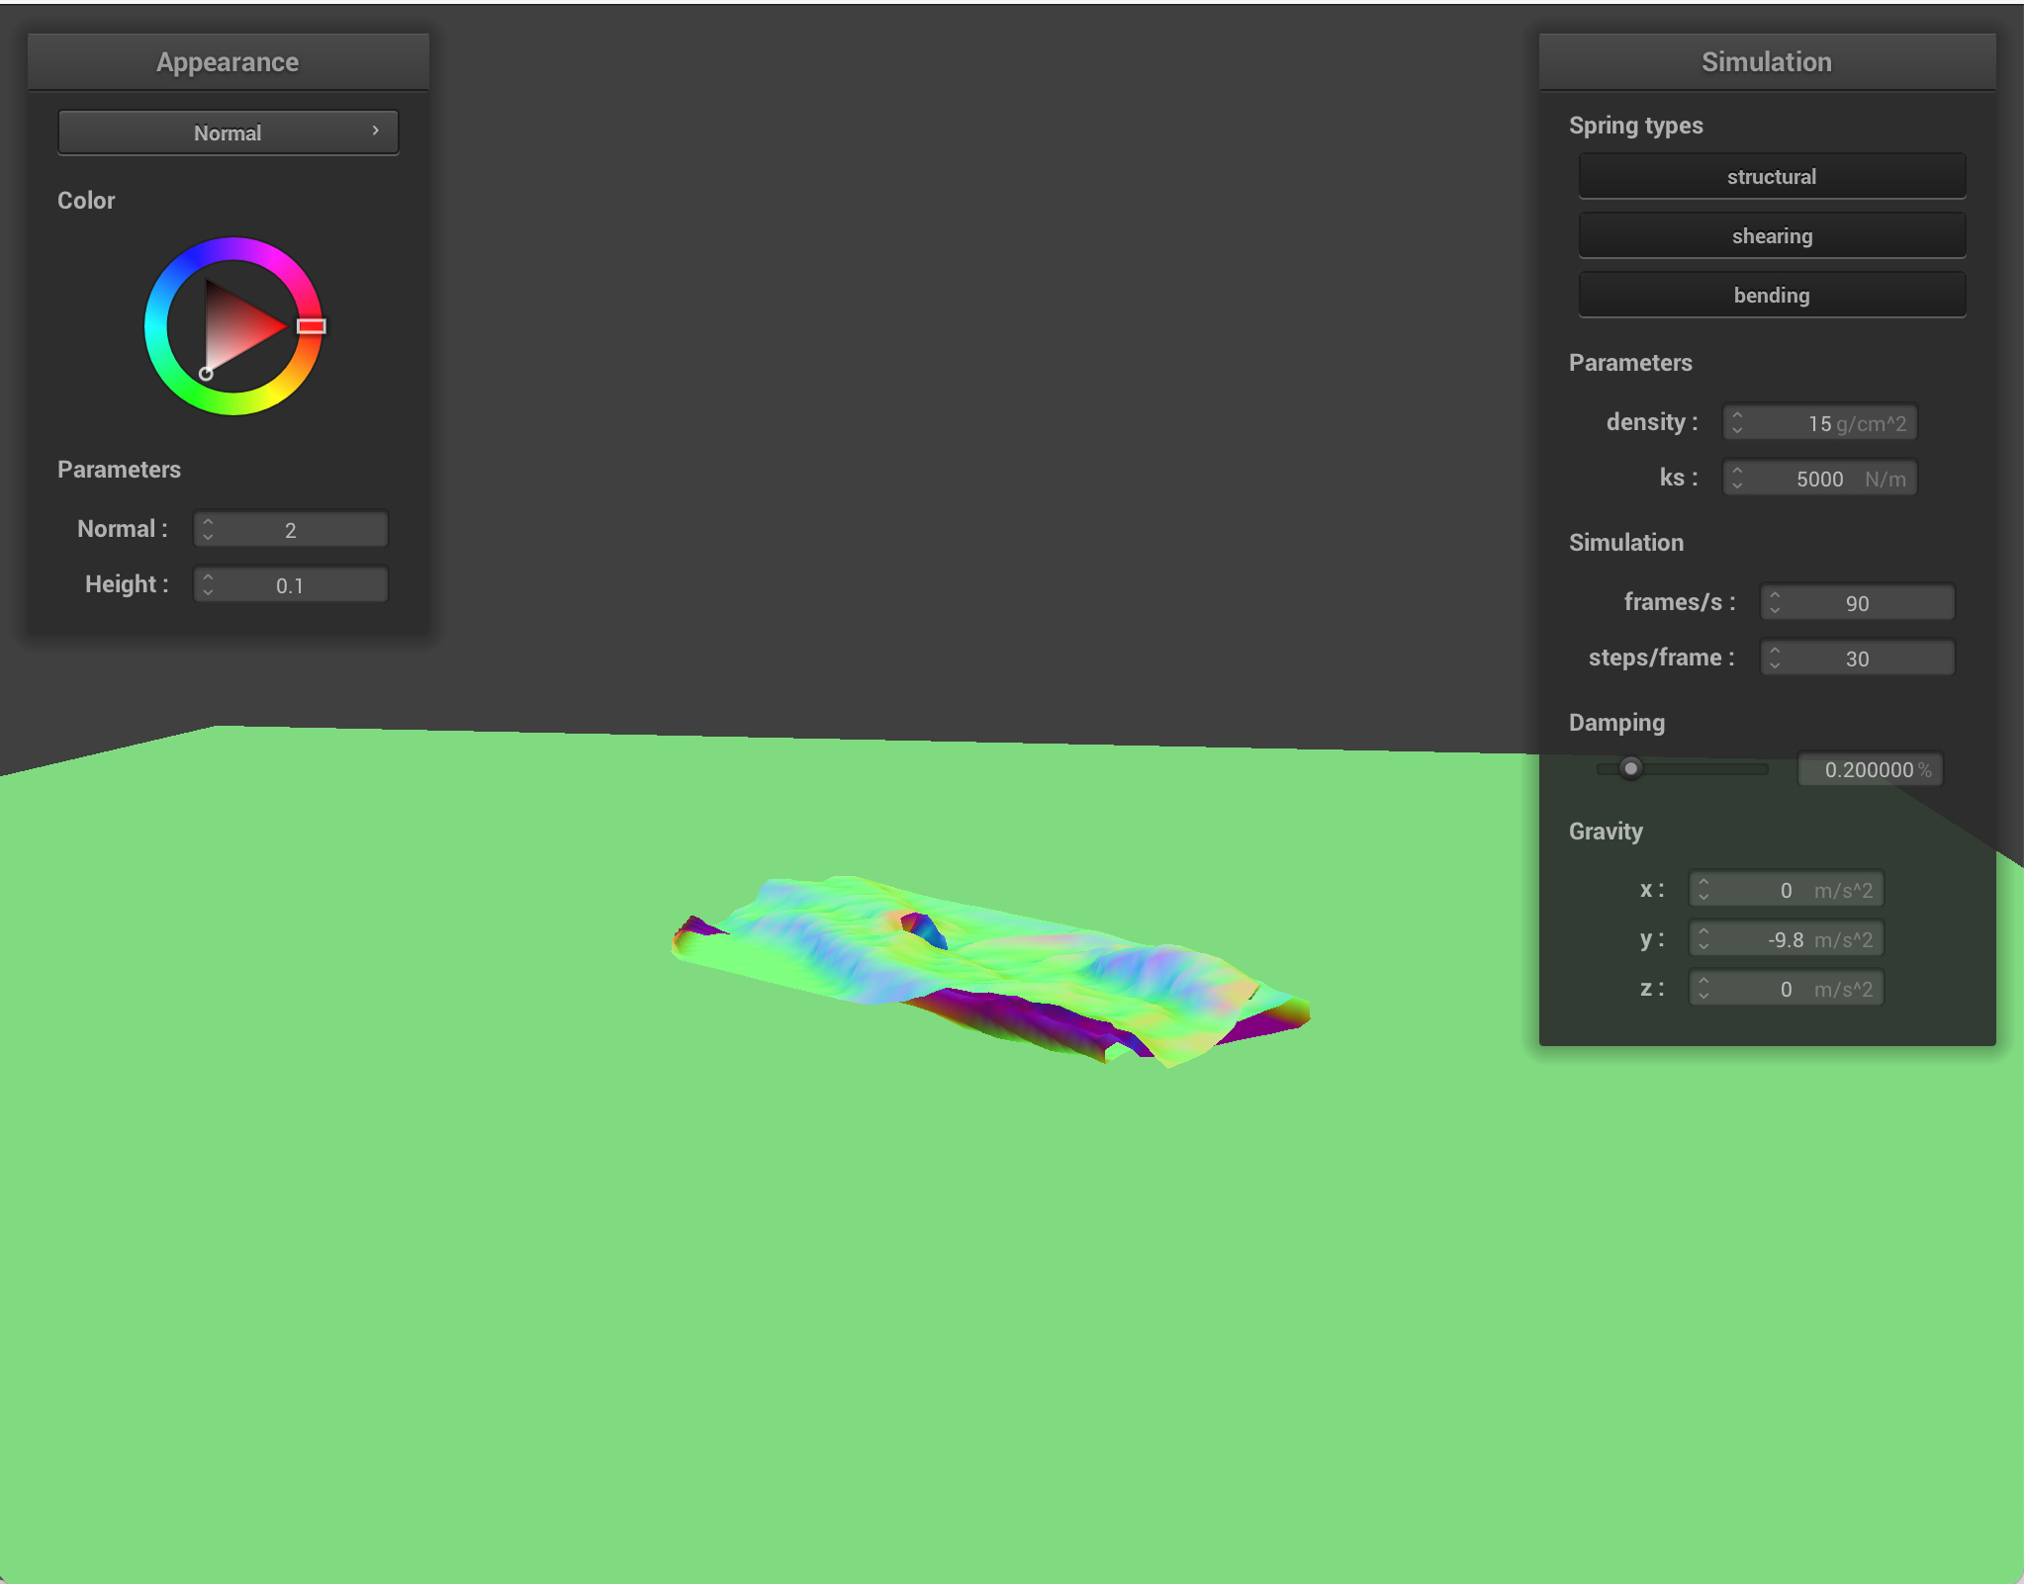Image resolution: width=2024 pixels, height=1584 pixels.
Task: Click the Height parameter value field
Action: 290,585
